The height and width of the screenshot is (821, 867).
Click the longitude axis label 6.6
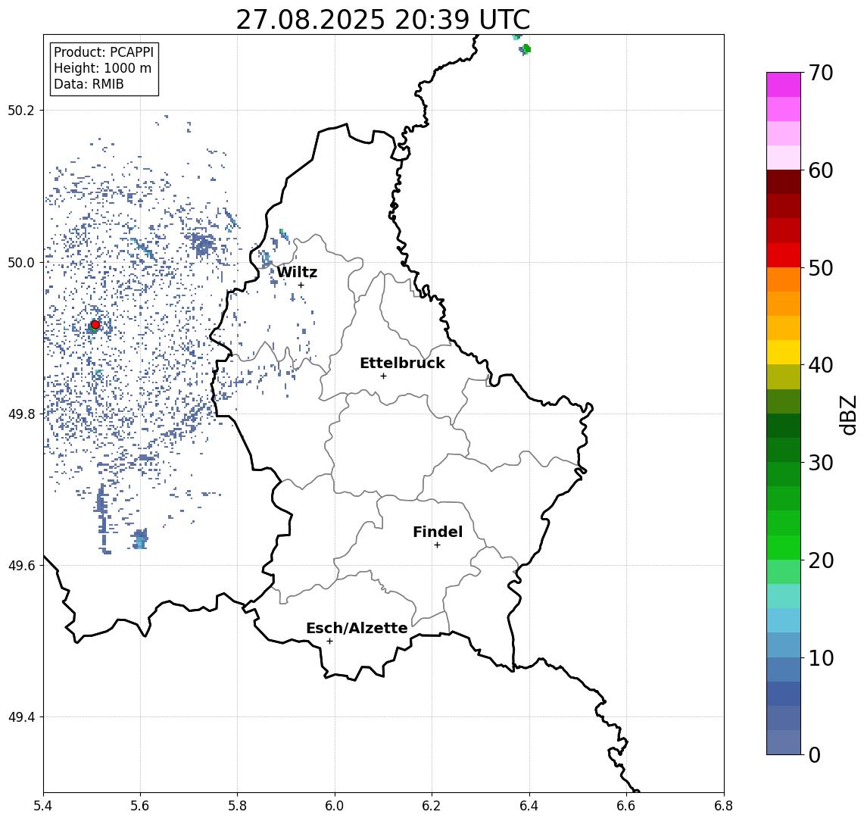[x=626, y=806]
